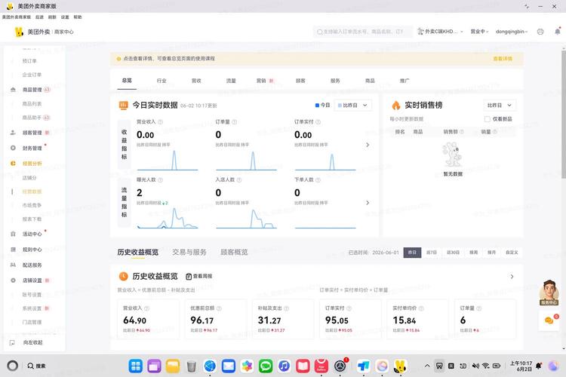Select the 昨日 date range button
The height and width of the screenshot is (377, 566).
coord(412,253)
